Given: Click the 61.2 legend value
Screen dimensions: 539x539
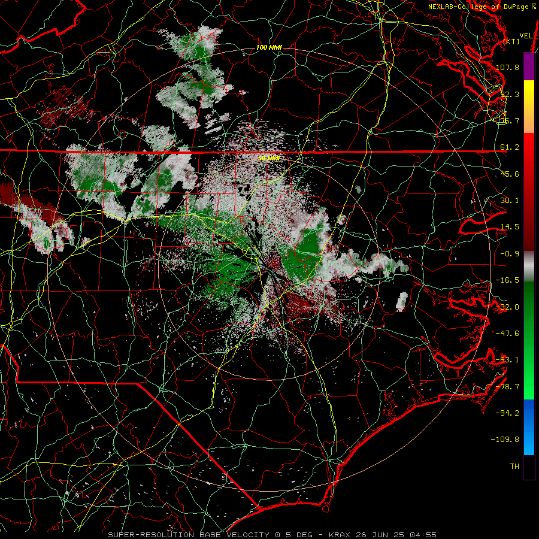Looking at the screenshot, I should point(510,147).
